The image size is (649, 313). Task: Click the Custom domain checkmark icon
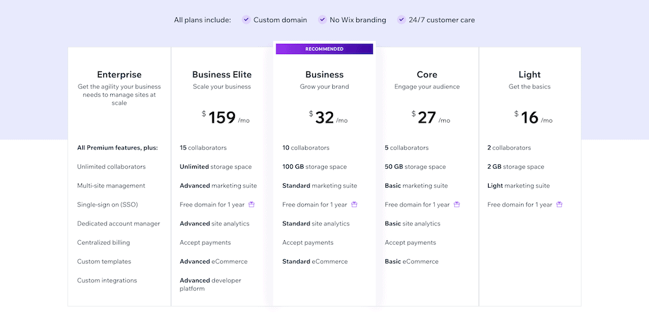246,20
